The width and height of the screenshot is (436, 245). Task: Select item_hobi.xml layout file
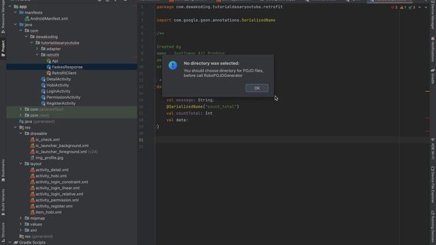tap(48, 212)
